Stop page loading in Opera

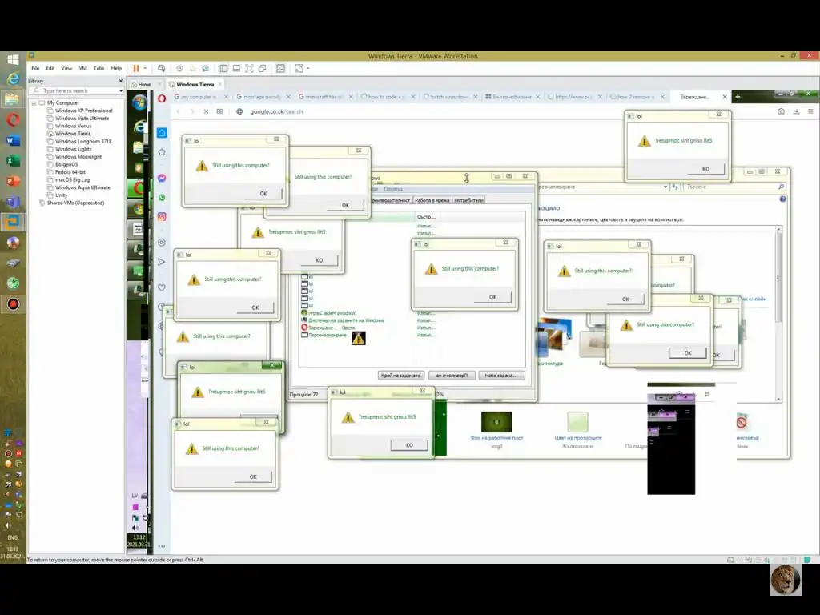click(206, 111)
